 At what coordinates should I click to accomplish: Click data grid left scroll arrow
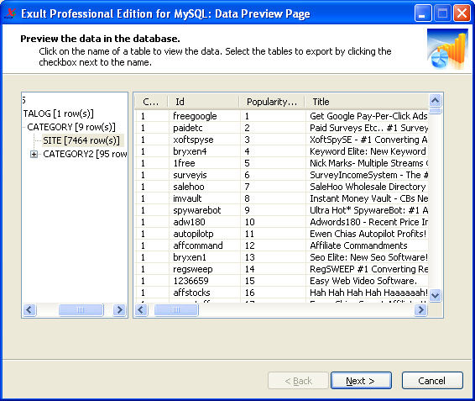click(x=141, y=310)
